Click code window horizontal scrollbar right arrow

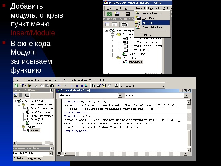pos(185,153)
